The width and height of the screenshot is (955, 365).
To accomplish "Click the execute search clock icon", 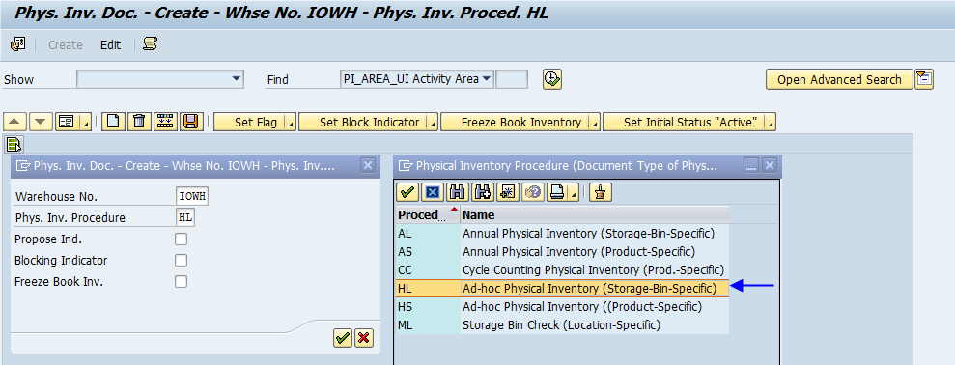I will [x=552, y=79].
